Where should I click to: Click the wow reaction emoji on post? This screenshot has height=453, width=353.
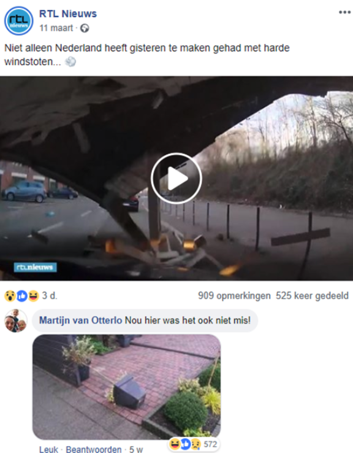10,296
